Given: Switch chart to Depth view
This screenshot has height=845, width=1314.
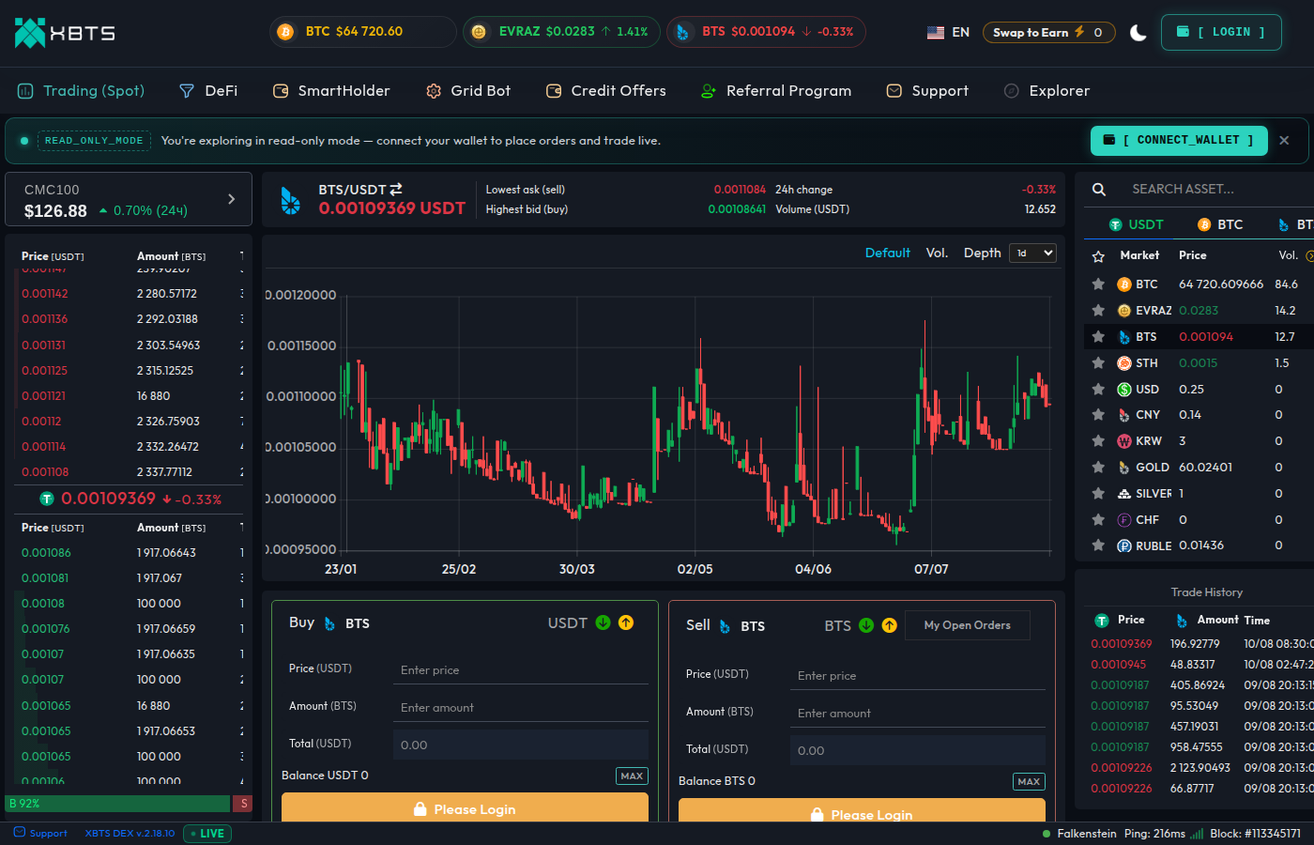Looking at the screenshot, I should (982, 253).
